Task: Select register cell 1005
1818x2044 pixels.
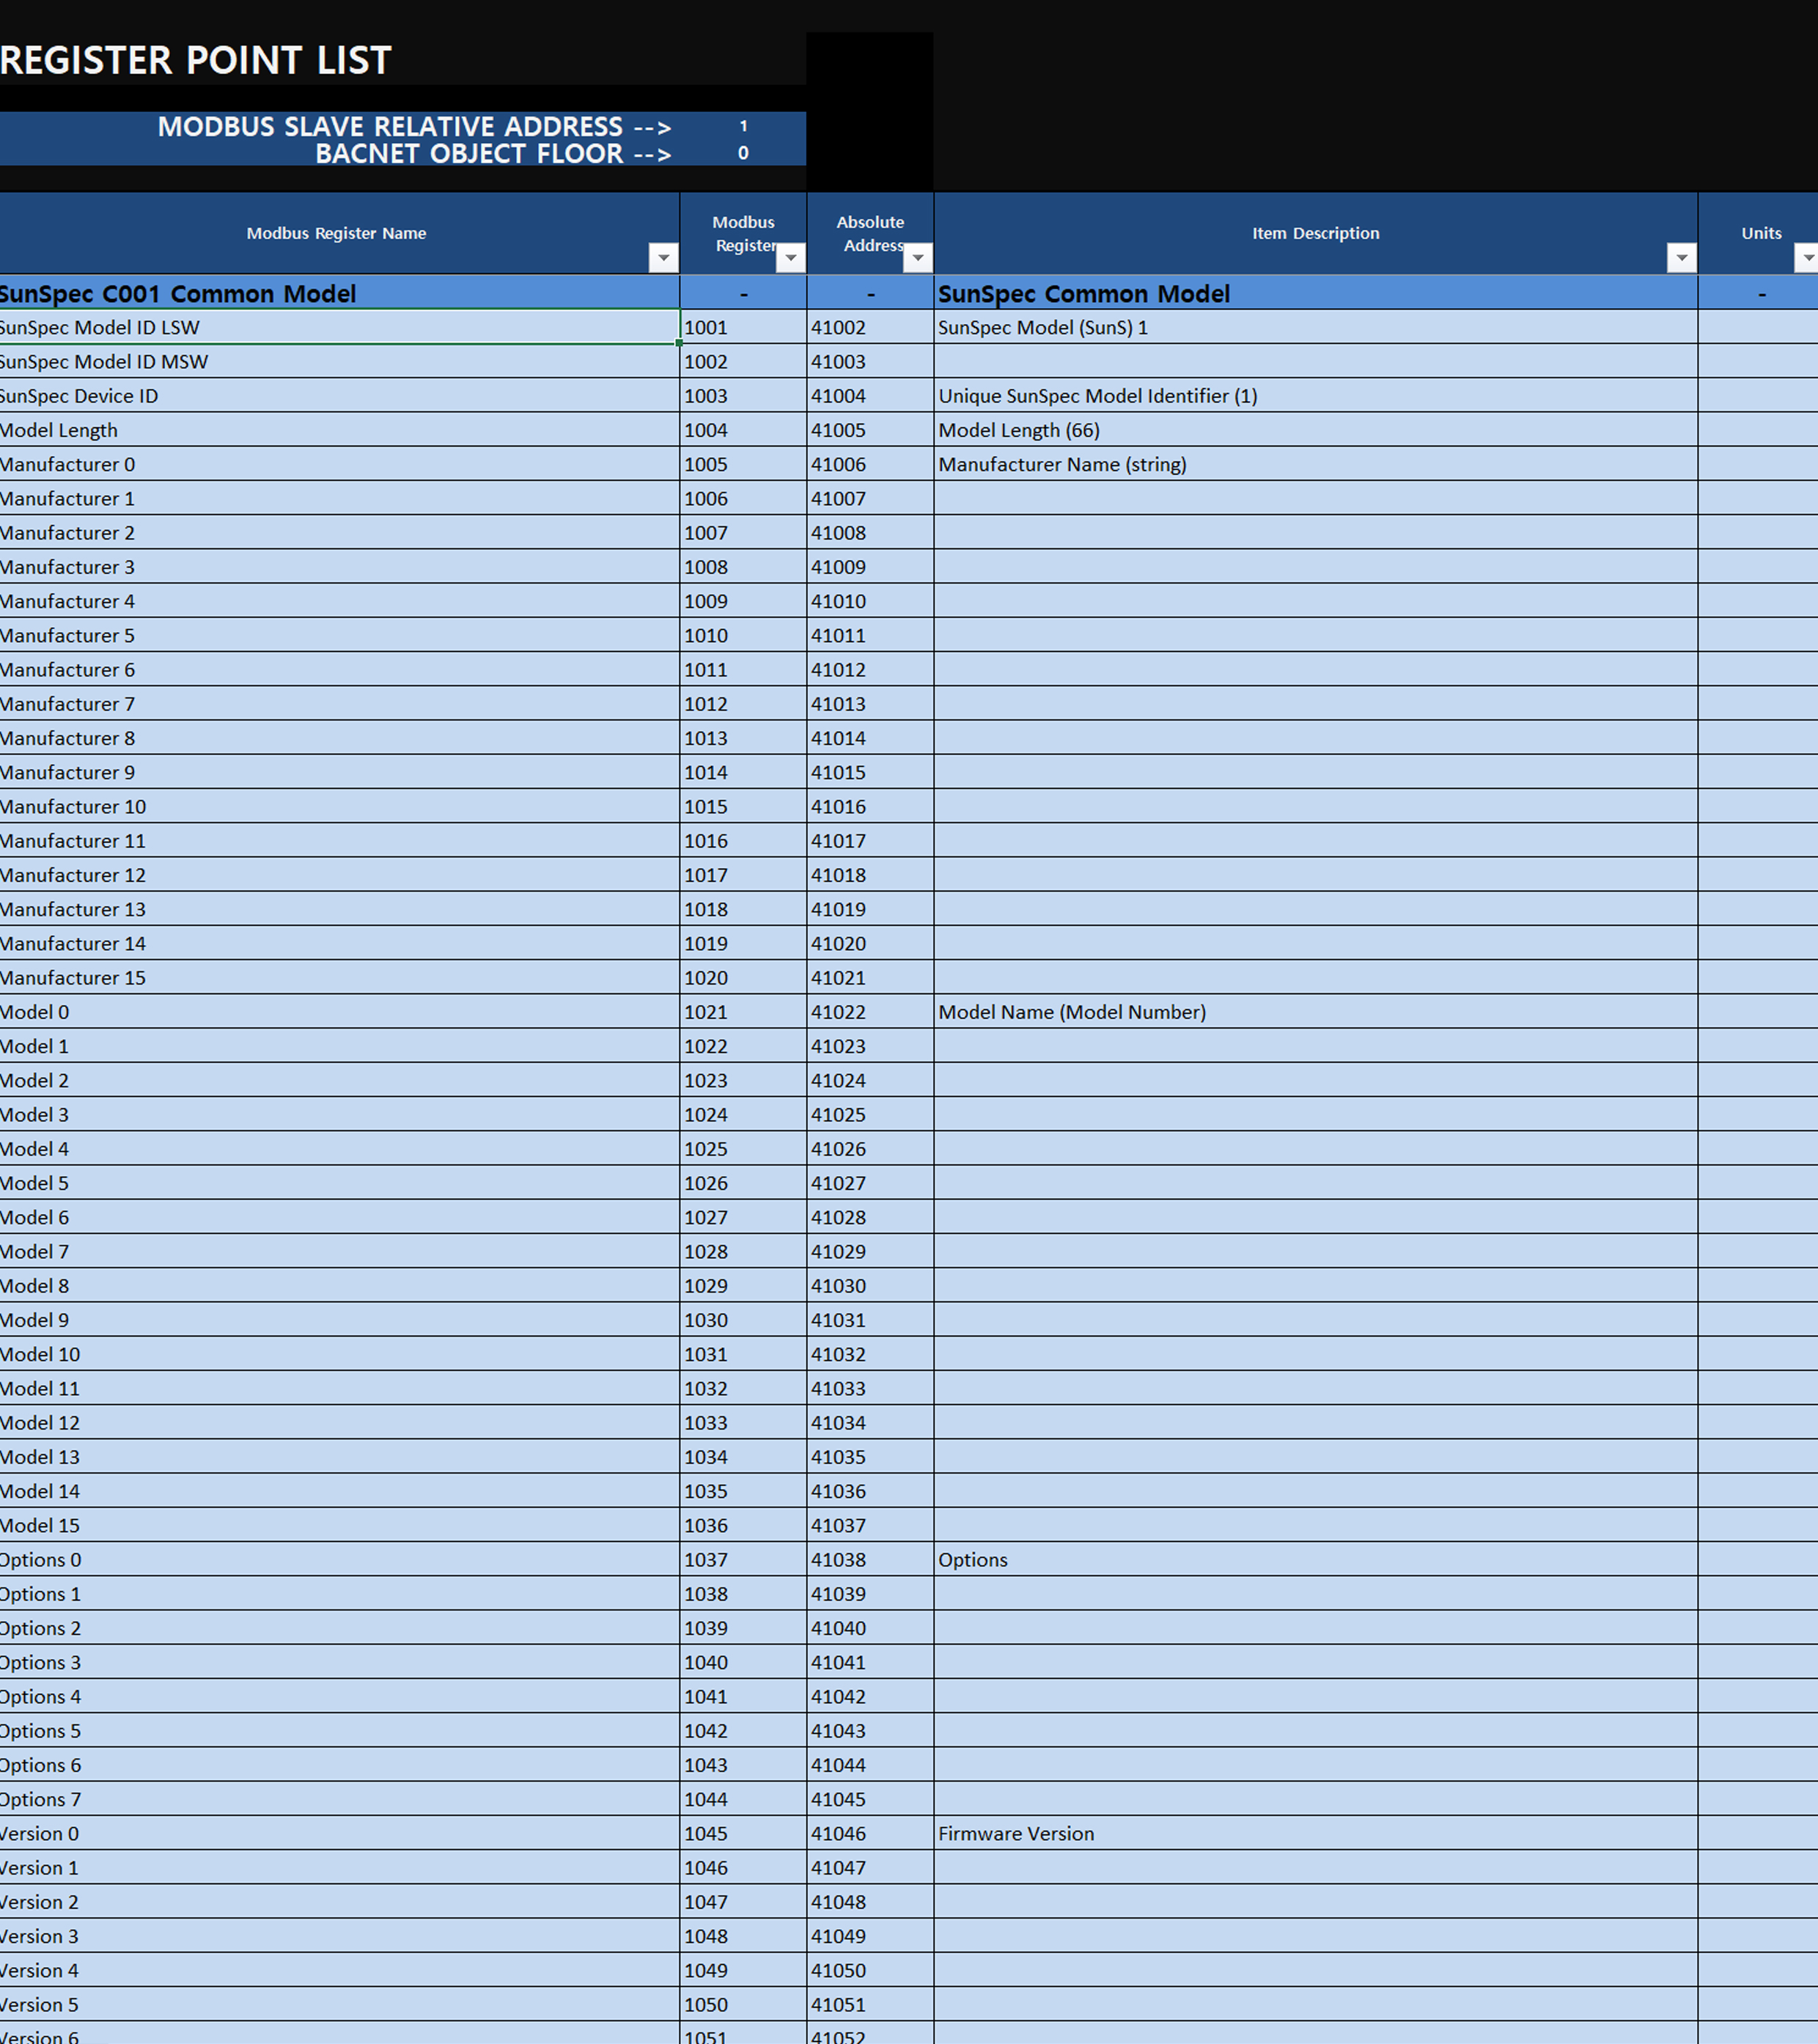Action: click(743, 464)
